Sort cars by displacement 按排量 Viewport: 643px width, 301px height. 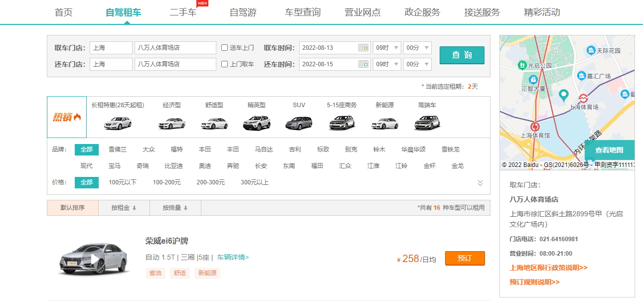click(x=175, y=208)
